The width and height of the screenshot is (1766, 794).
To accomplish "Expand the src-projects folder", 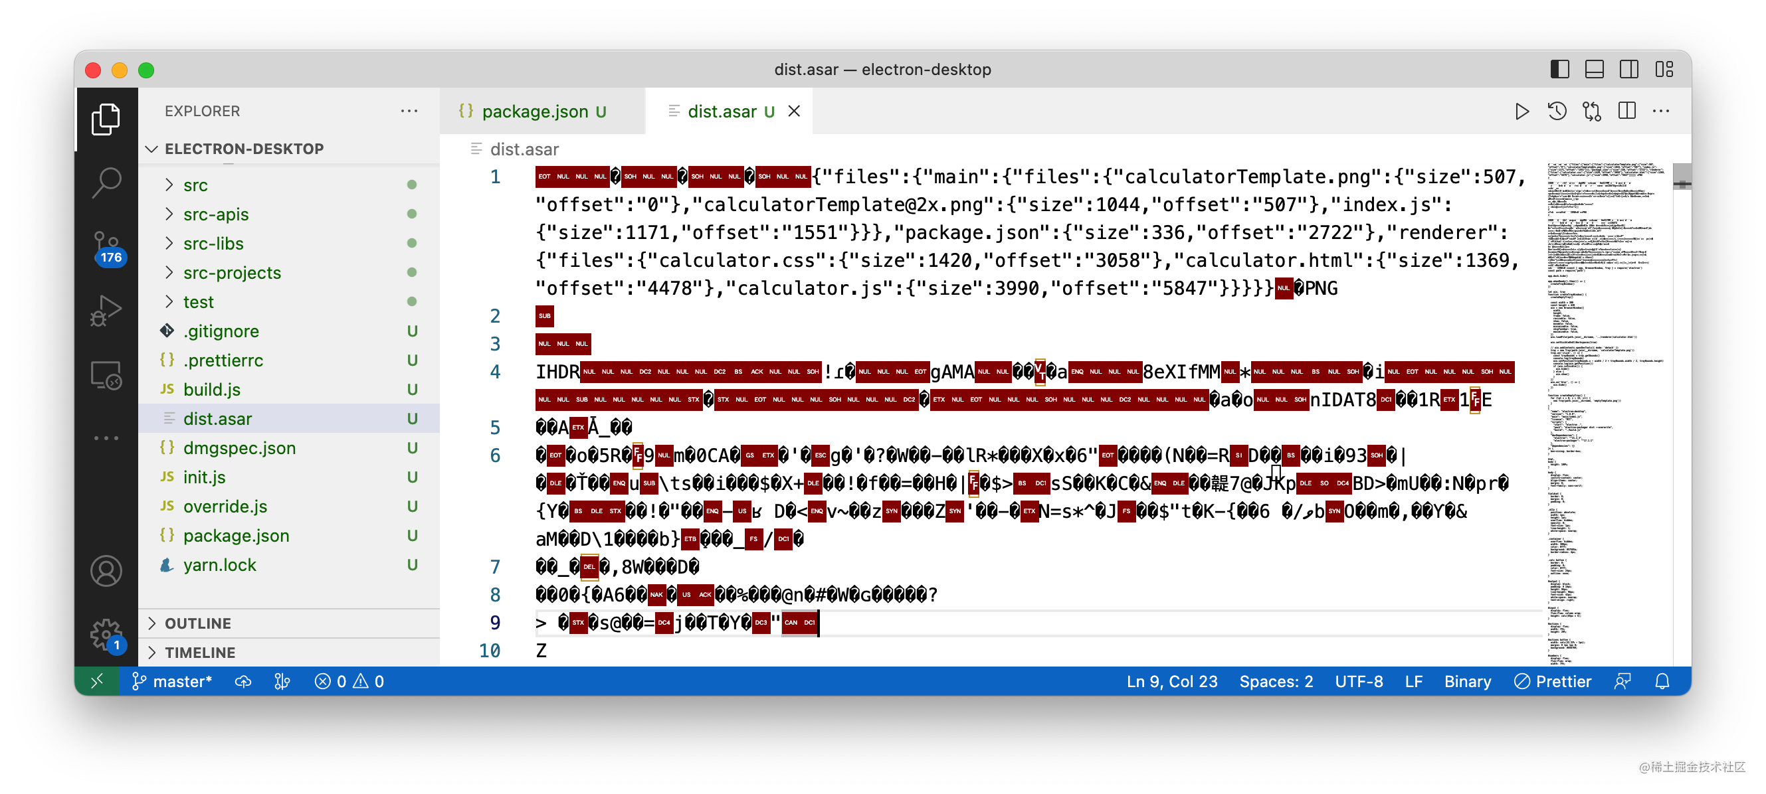I will 288,273.
